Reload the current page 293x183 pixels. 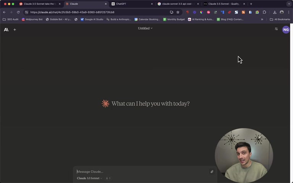tap(18, 12)
